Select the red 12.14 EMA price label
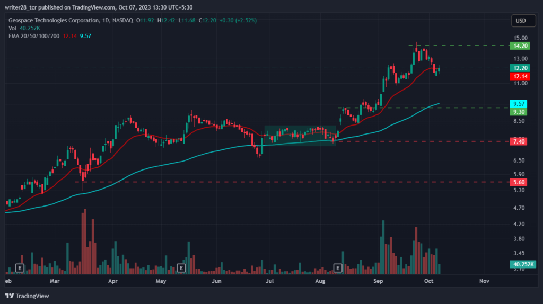This screenshot has height=304, width=543. (x=520, y=76)
